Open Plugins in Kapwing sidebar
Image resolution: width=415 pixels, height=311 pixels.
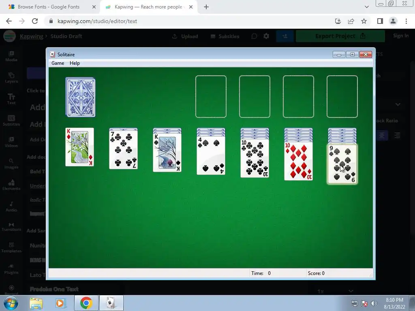[11, 269]
